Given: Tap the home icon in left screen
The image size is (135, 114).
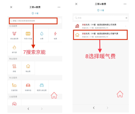Looking at the screenshot, I should tap(54, 95).
